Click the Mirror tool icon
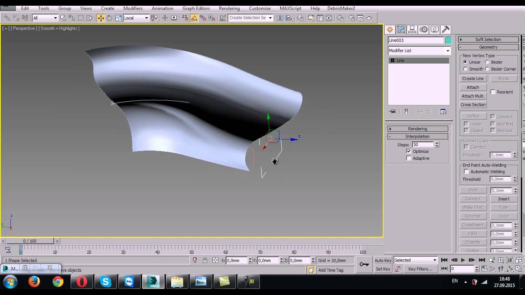The image size is (525, 295). click(x=280, y=18)
